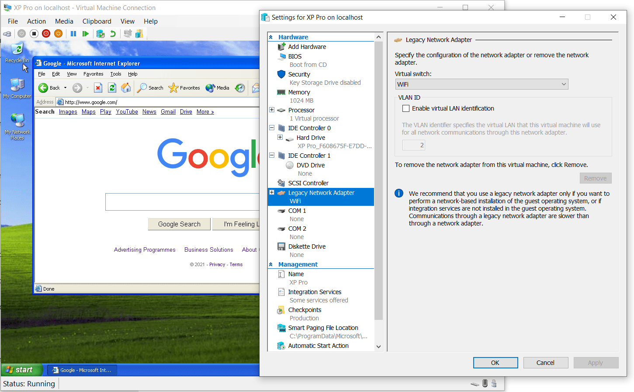
Task: Check Boot from CD under BIOS
Action: (307, 64)
